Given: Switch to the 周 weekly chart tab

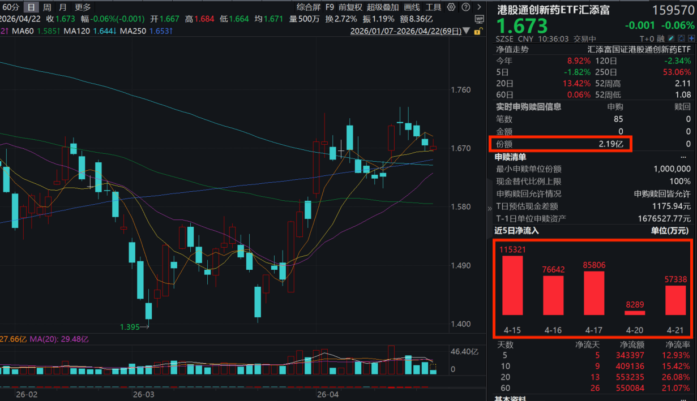Looking at the screenshot, I should click(x=48, y=7).
